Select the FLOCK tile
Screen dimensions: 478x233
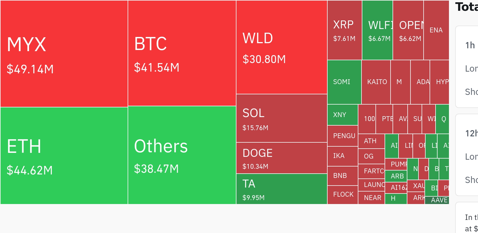click(x=343, y=195)
